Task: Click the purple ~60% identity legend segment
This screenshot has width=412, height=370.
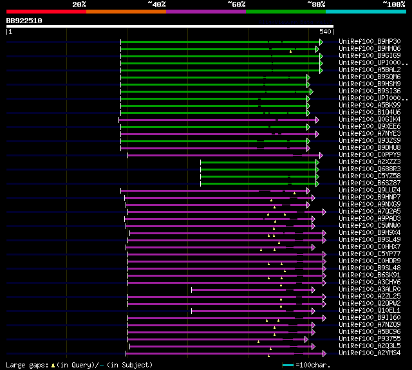Action: pos(206,12)
